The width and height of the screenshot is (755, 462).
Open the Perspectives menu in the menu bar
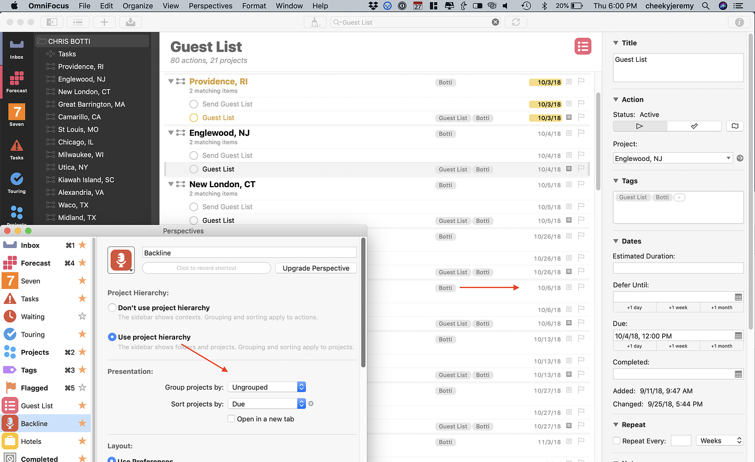pyautogui.click(x=210, y=6)
